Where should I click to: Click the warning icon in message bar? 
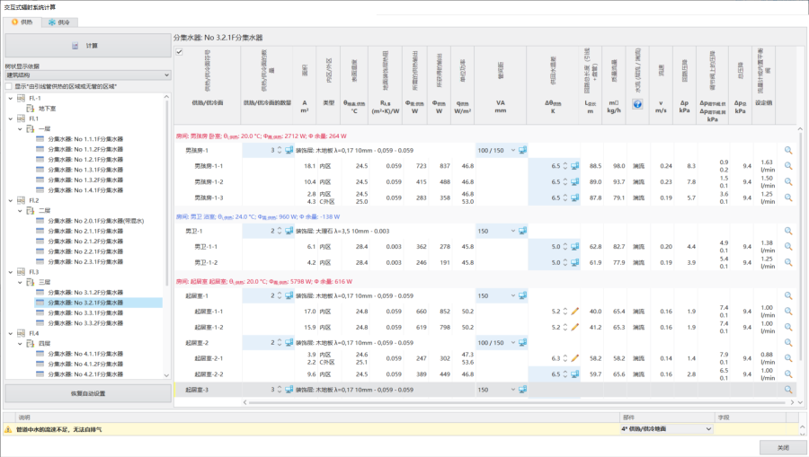click(8, 429)
